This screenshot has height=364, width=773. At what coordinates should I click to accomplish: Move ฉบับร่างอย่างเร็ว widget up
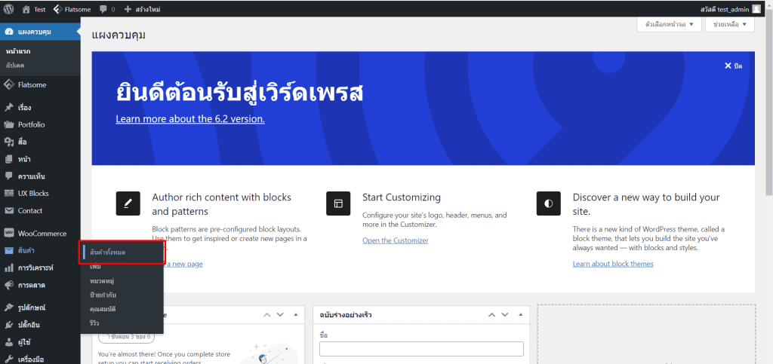[x=492, y=315]
